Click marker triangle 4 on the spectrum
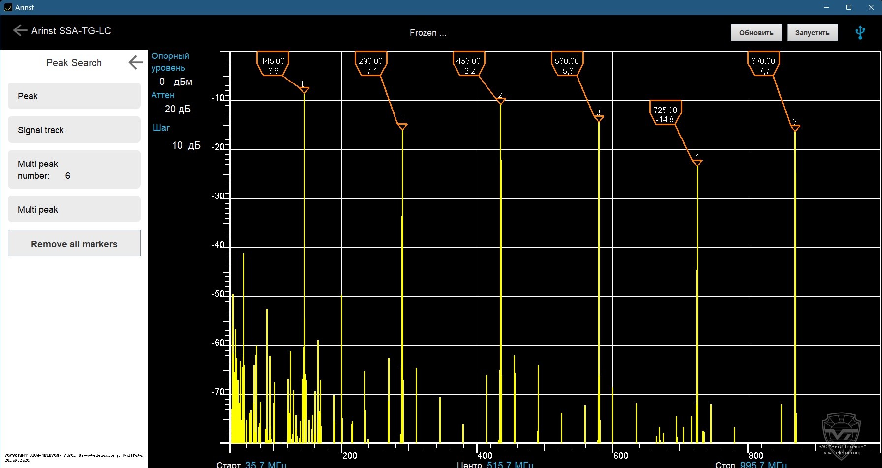The image size is (882, 468). click(697, 163)
